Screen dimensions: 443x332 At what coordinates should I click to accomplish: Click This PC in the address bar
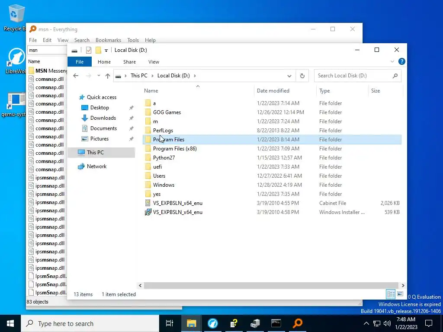[x=139, y=76]
